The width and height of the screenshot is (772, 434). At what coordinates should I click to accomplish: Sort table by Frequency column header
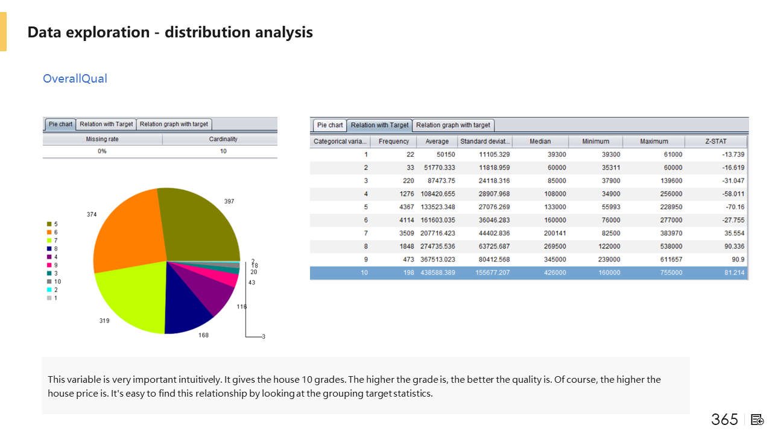393,142
